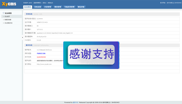
Task: Open 后台登陆日志 in the sidebar
Action: (8, 23)
